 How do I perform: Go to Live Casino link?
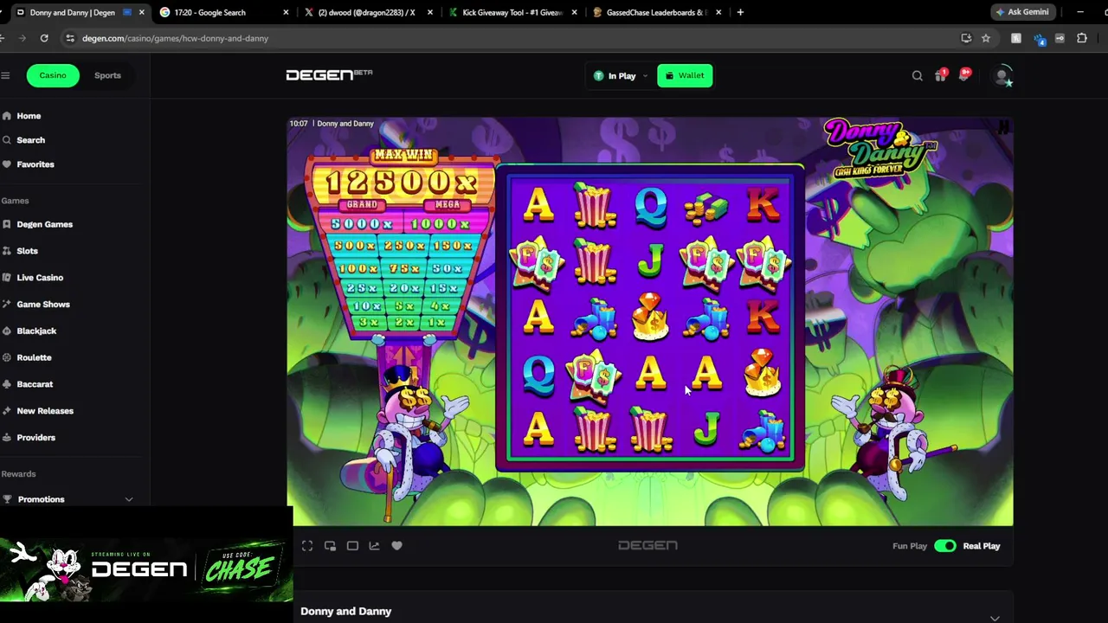click(40, 278)
